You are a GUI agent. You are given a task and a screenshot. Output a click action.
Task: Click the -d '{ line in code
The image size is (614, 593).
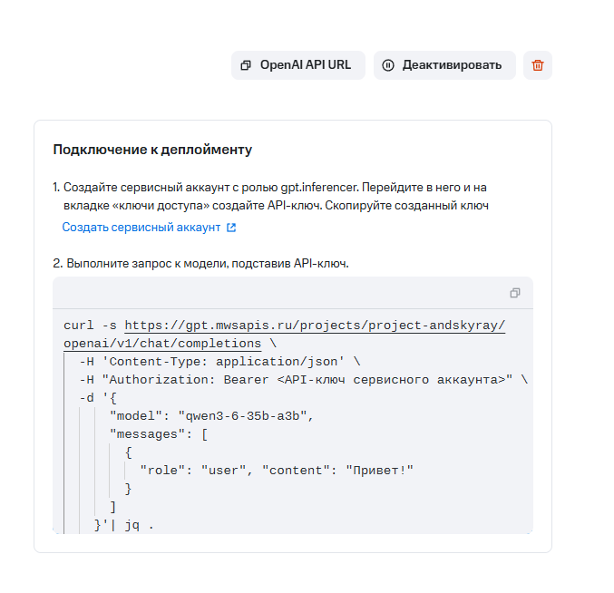pyautogui.click(x=98, y=398)
